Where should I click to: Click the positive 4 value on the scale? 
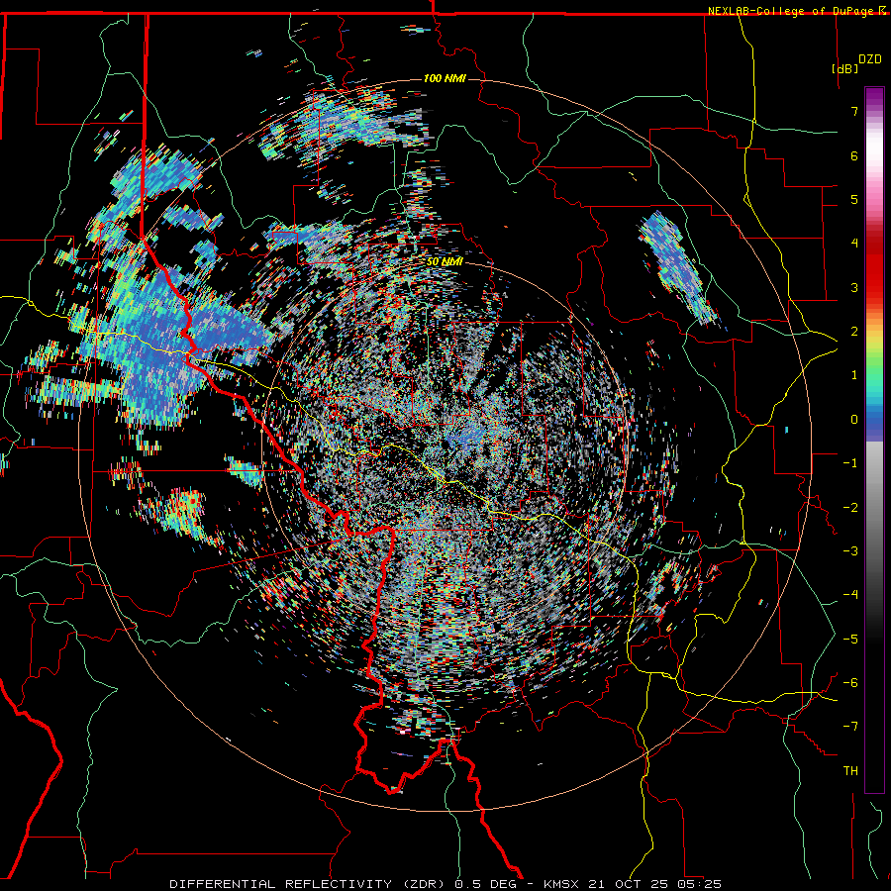point(854,244)
